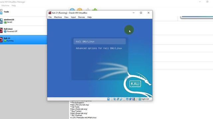Click the shared folders indicator icon
Screen dimensions: 213x119
[x=124, y=99]
